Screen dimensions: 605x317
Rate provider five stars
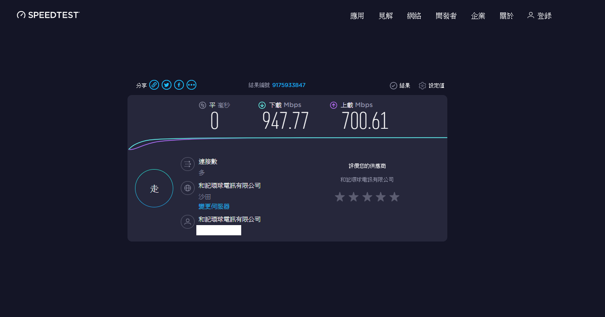[394, 197]
